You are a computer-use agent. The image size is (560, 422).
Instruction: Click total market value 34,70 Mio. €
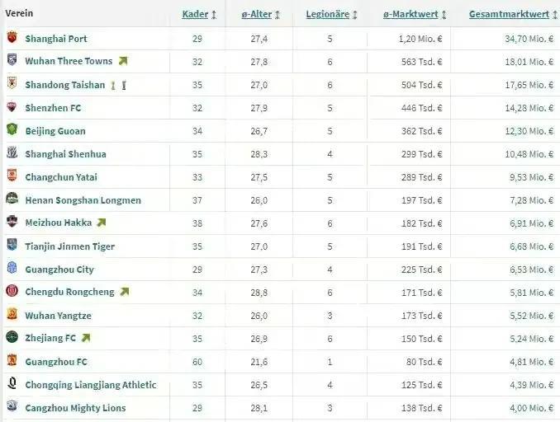click(x=529, y=39)
